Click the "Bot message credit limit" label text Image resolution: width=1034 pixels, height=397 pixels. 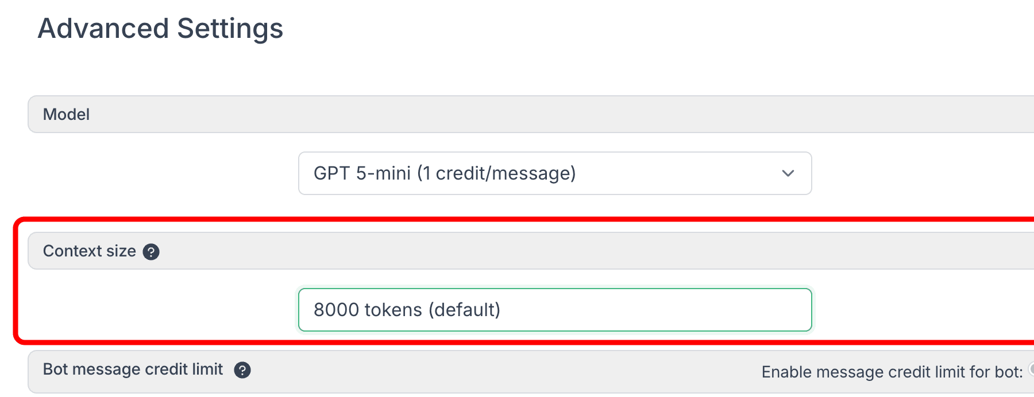(133, 369)
